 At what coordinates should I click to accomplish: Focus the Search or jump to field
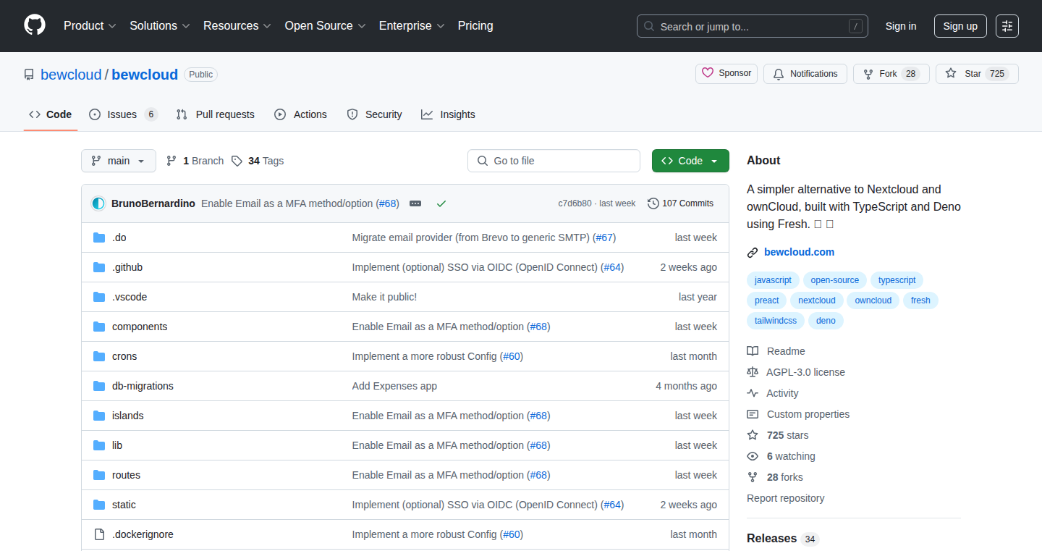tap(753, 26)
